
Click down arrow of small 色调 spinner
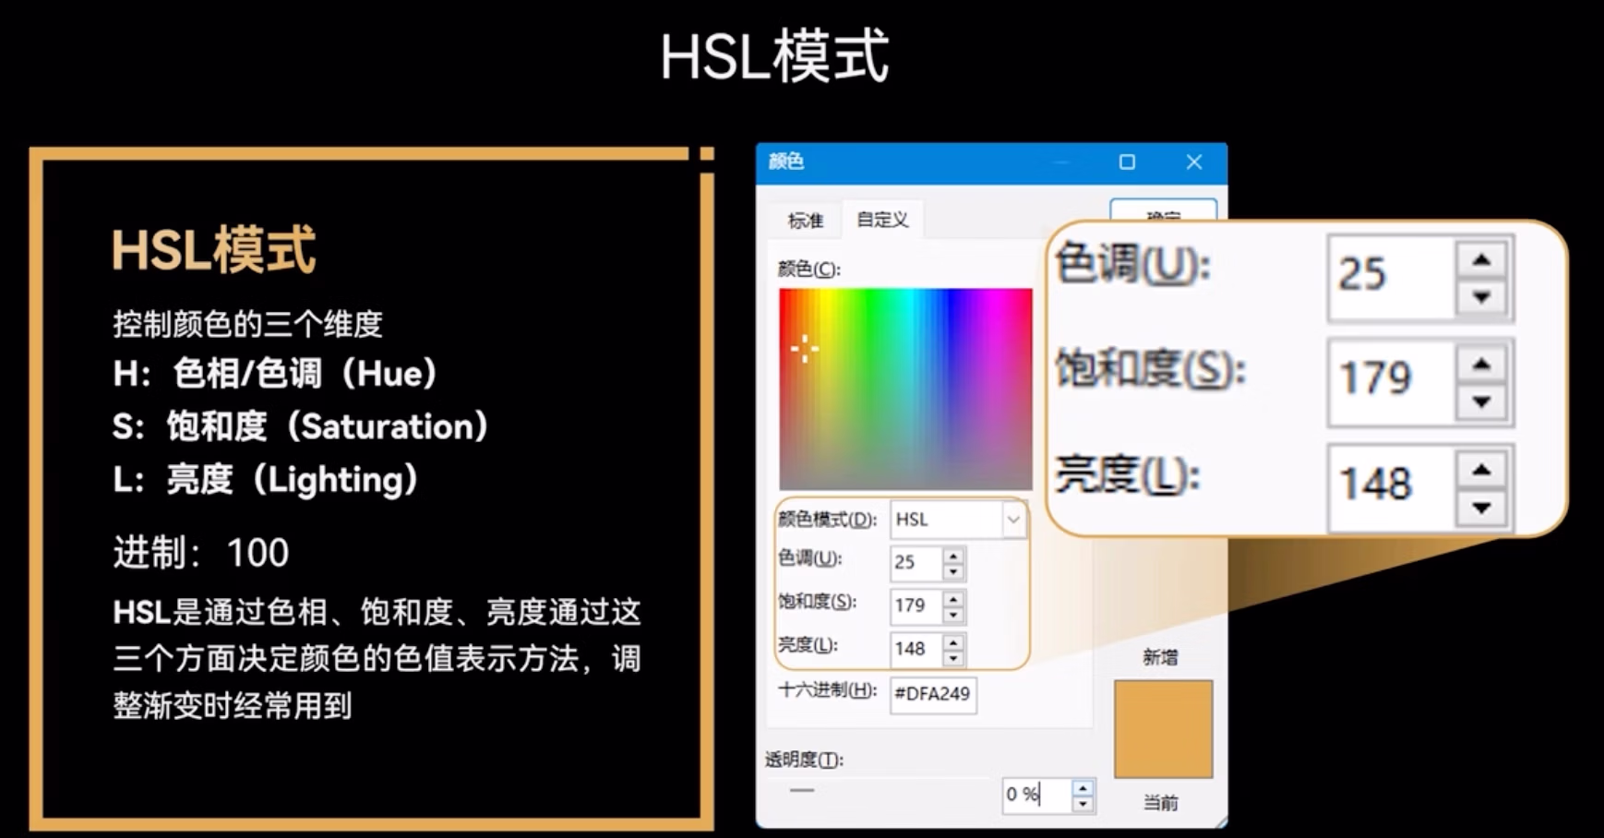click(x=953, y=571)
